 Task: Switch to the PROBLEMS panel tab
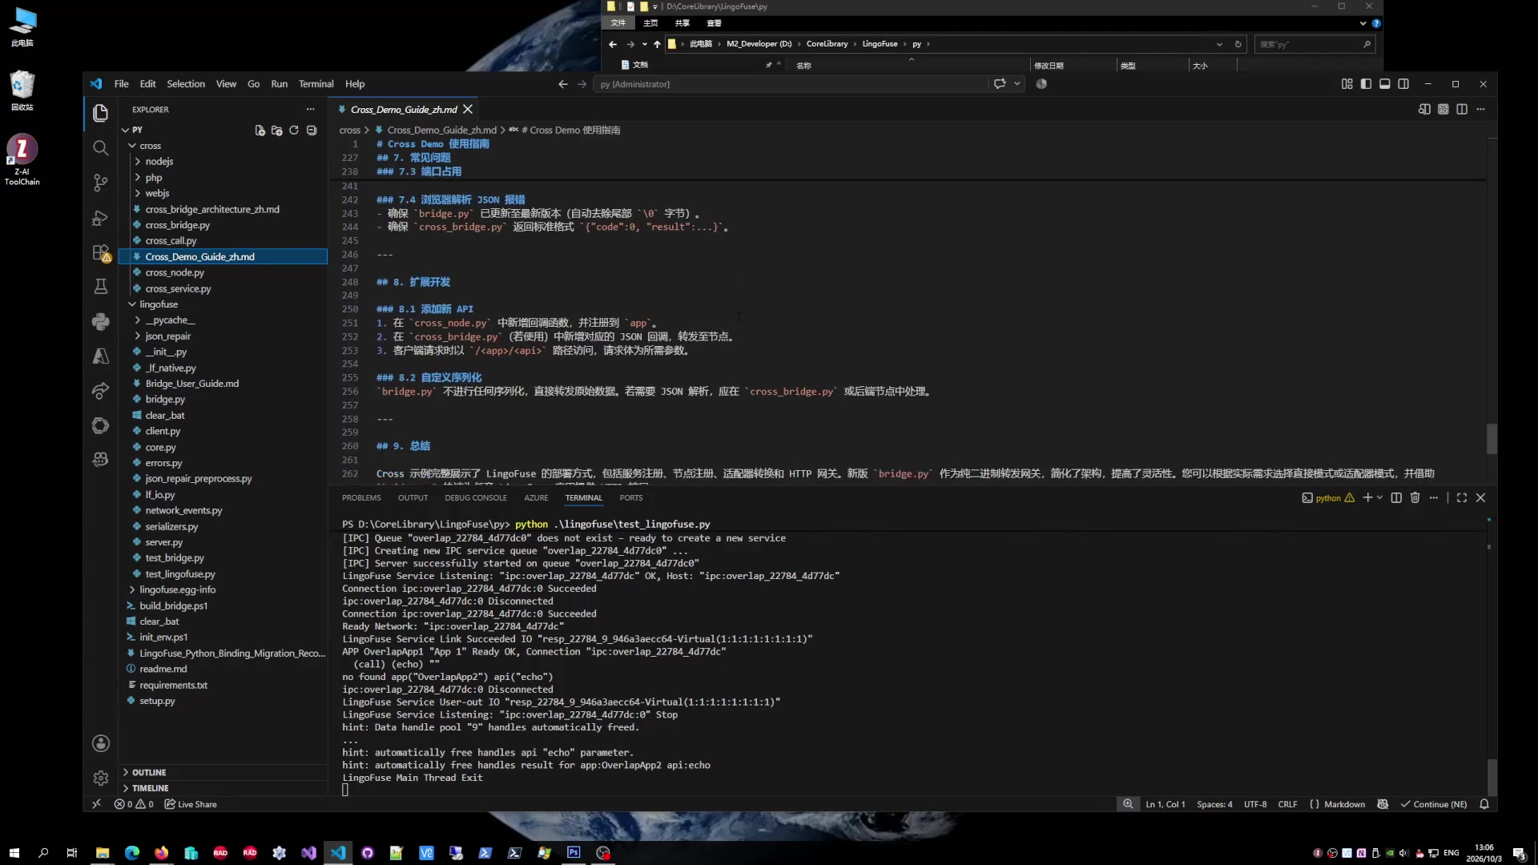coord(361,497)
